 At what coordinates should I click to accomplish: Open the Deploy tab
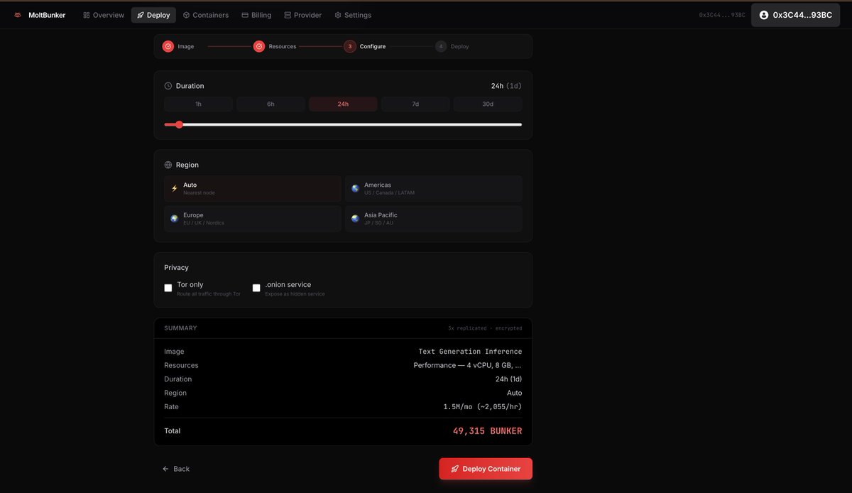[153, 15]
